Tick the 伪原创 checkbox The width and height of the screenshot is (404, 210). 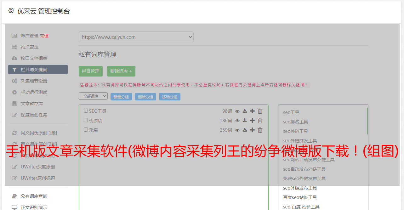[86, 120]
